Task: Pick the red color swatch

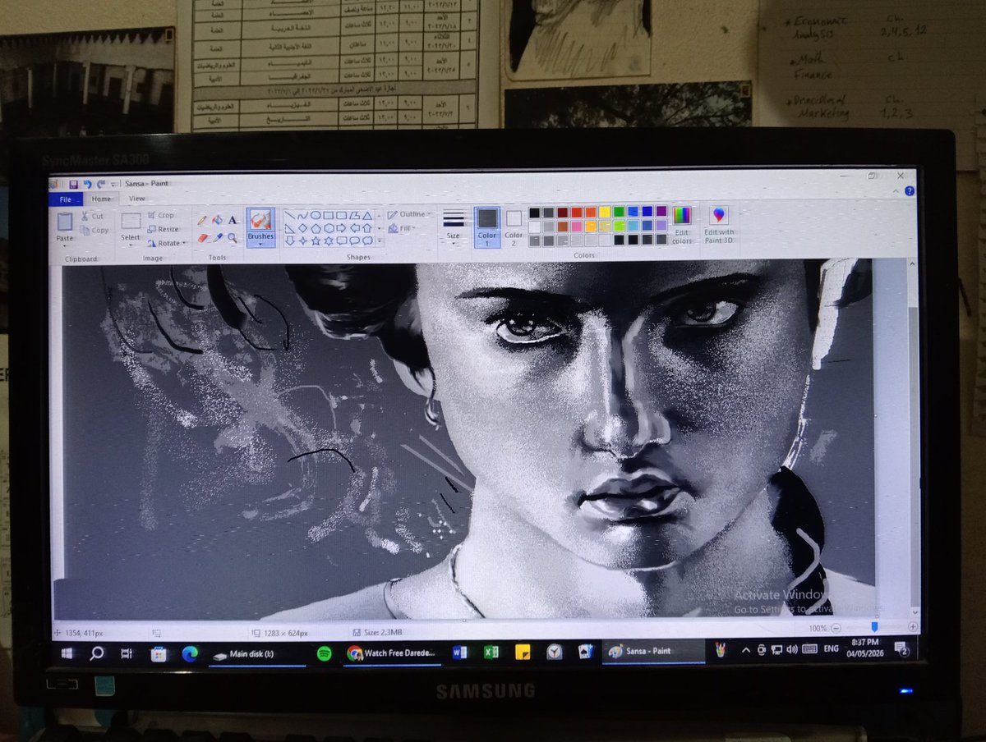Action: (x=576, y=212)
